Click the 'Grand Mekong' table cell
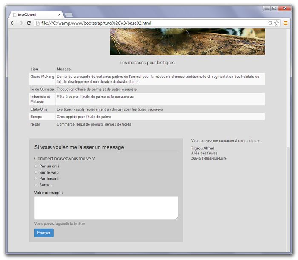Image resolution: width=298 pixels, height=260 pixels. coord(43,79)
